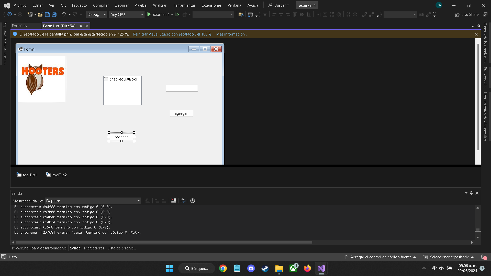Viewport: 491px width, 276px height.
Task: Open the Any CPU platform dropdown
Action: coord(127,15)
